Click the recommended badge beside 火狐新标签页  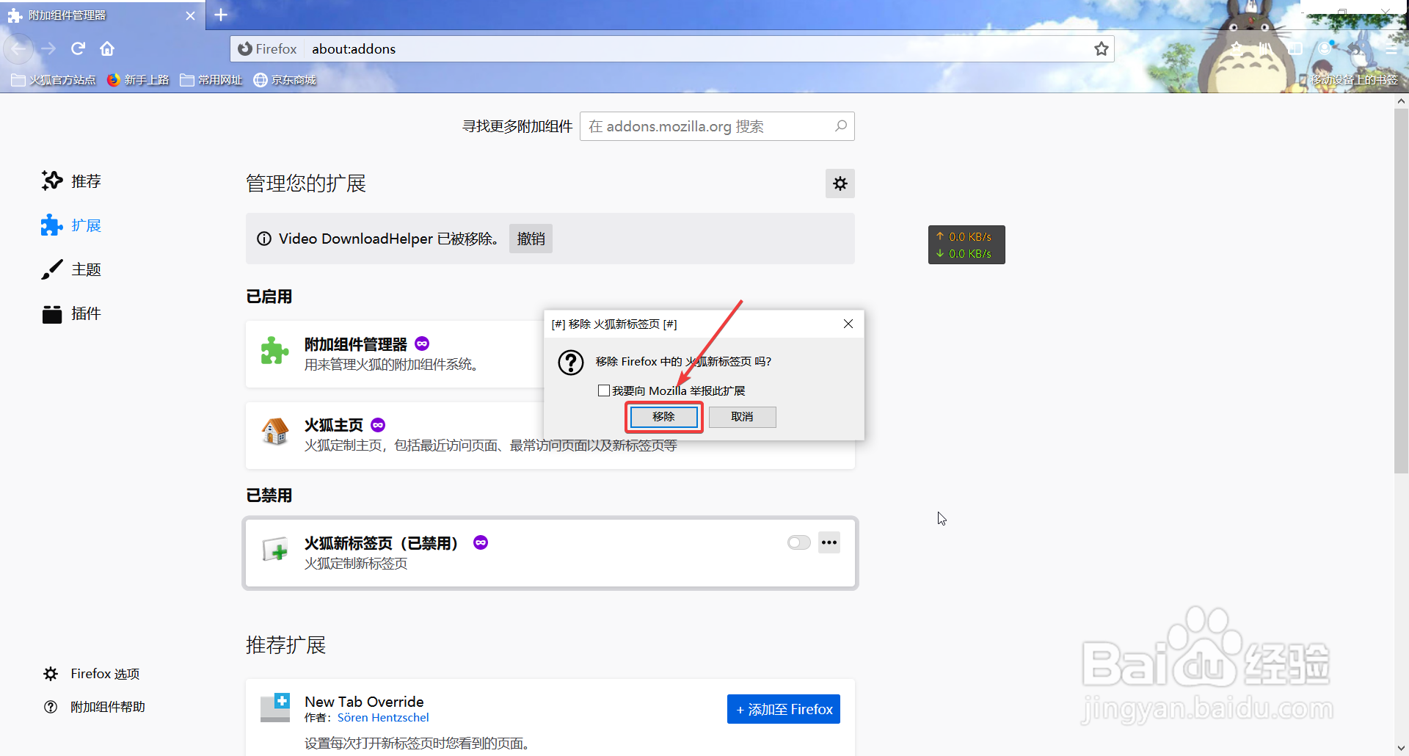pyautogui.click(x=481, y=542)
